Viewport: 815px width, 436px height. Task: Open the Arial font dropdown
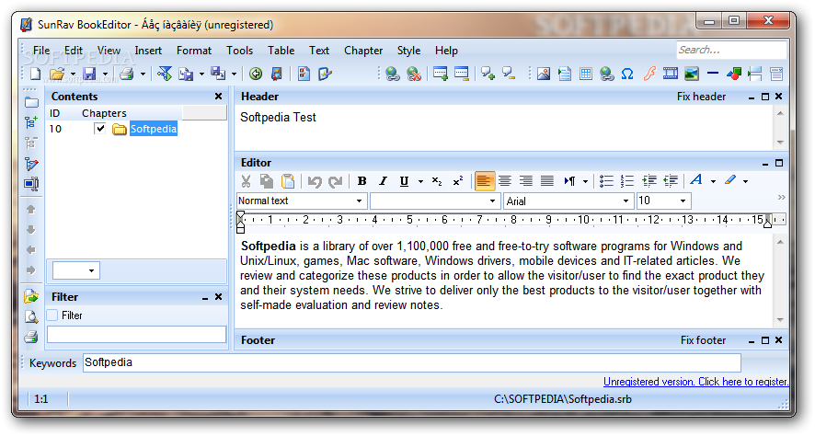(x=626, y=201)
